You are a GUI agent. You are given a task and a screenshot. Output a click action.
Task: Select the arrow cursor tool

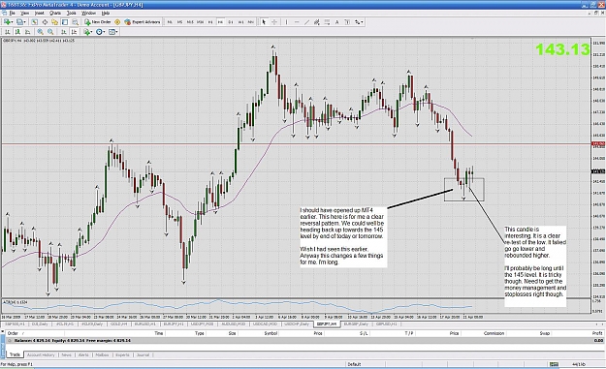tap(264, 22)
